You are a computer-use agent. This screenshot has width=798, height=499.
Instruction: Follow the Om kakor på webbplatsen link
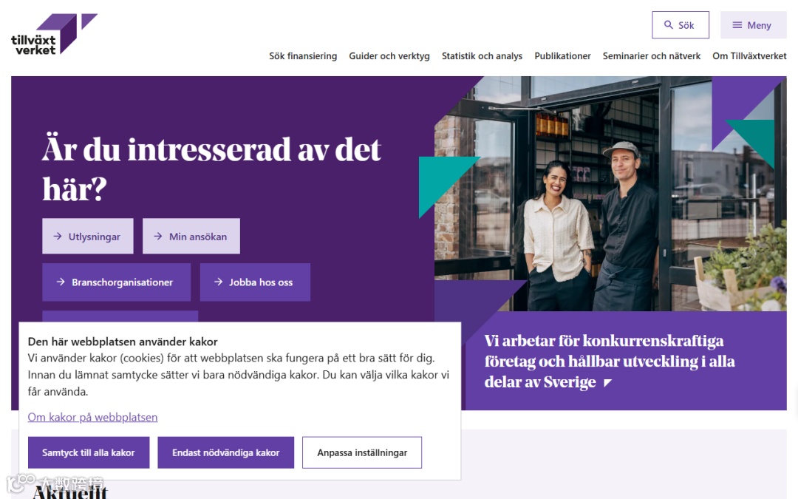coord(92,417)
